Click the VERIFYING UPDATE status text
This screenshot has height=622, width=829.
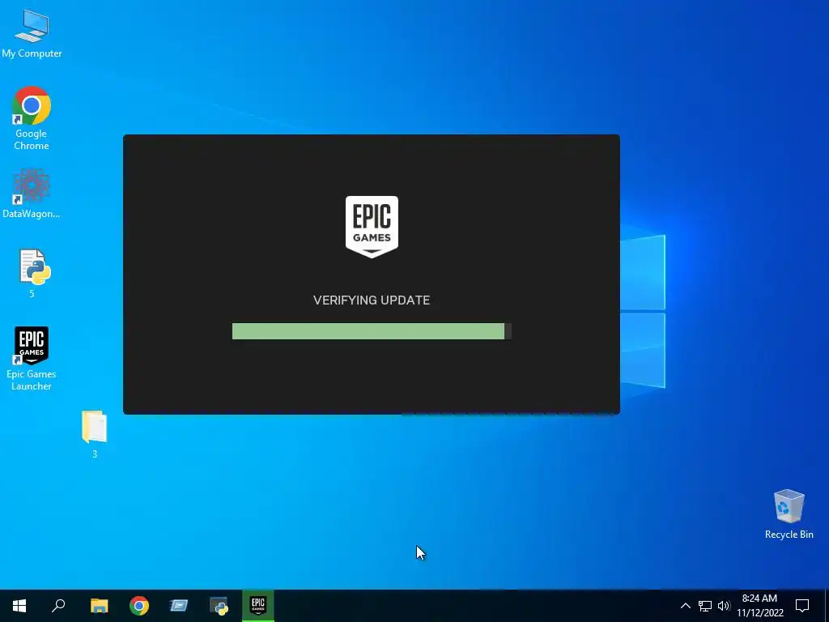[x=372, y=300]
